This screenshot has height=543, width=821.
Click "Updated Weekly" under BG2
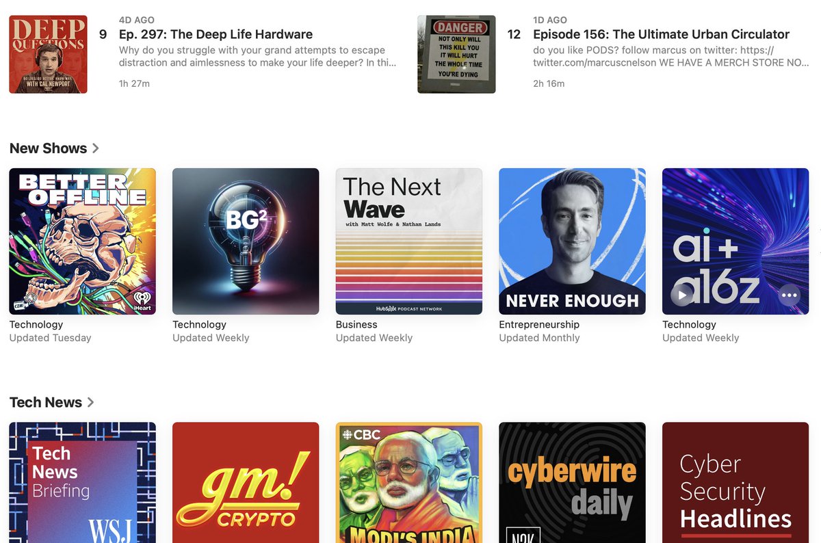coord(211,338)
